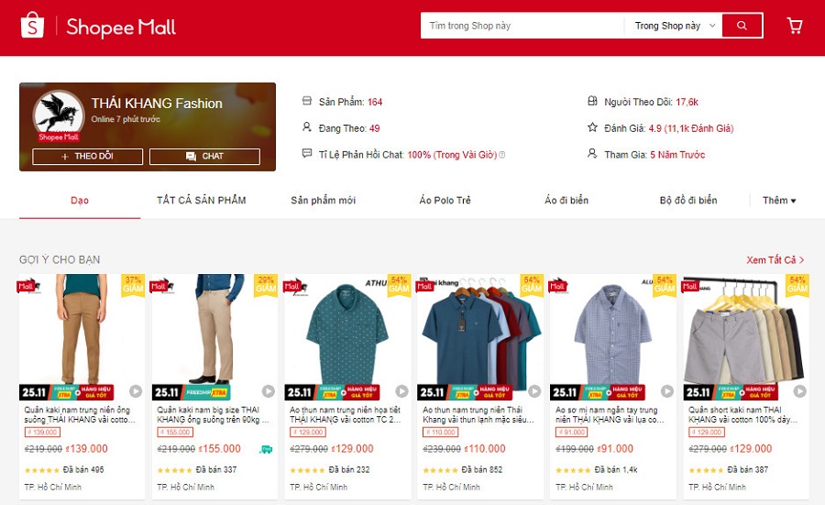The image size is (825, 505).
Task: Switch to the 'TẤT CẢ SẢN PHẨM' tab
Action: (x=201, y=200)
